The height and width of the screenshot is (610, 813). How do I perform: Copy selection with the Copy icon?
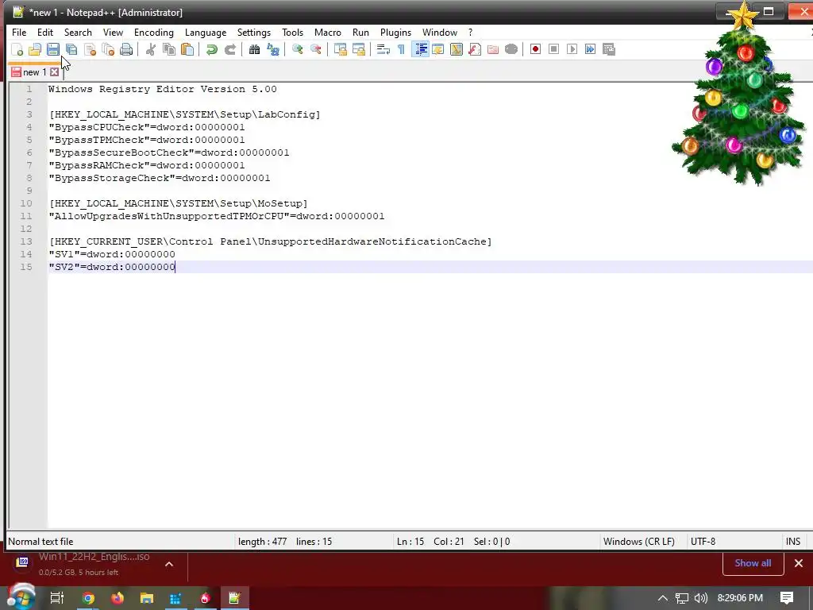pos(169,49)
